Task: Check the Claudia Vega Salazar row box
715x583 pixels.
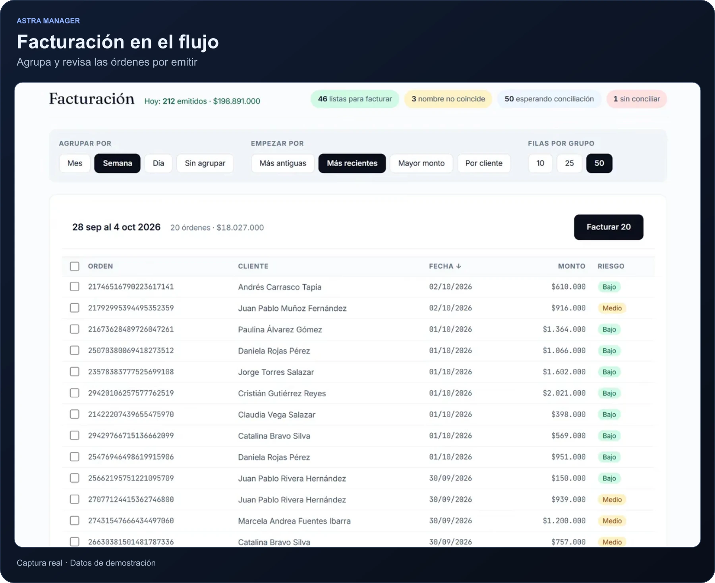Action: click(75, 414)
